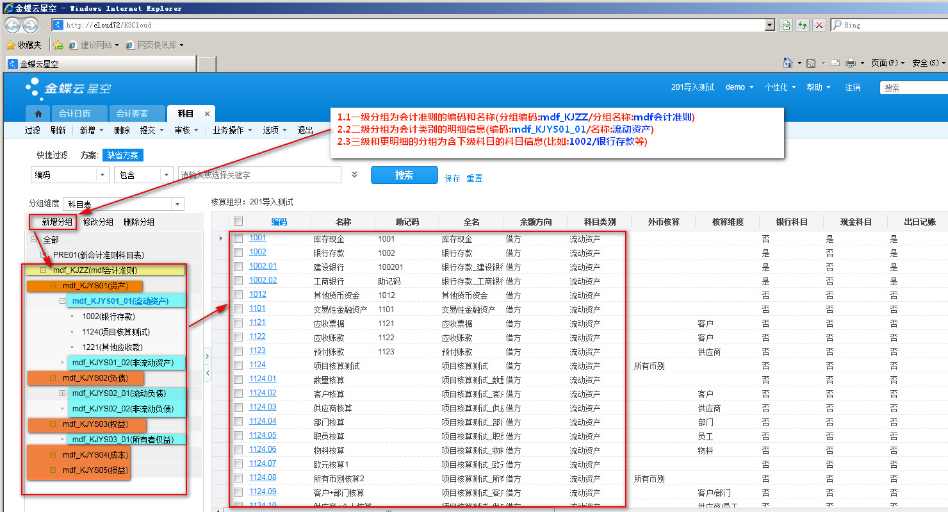Check the row checkbox for 1002.01 建设银行
Image resolution: width=948 pixels, height=512 pixels.
[238, 267]
